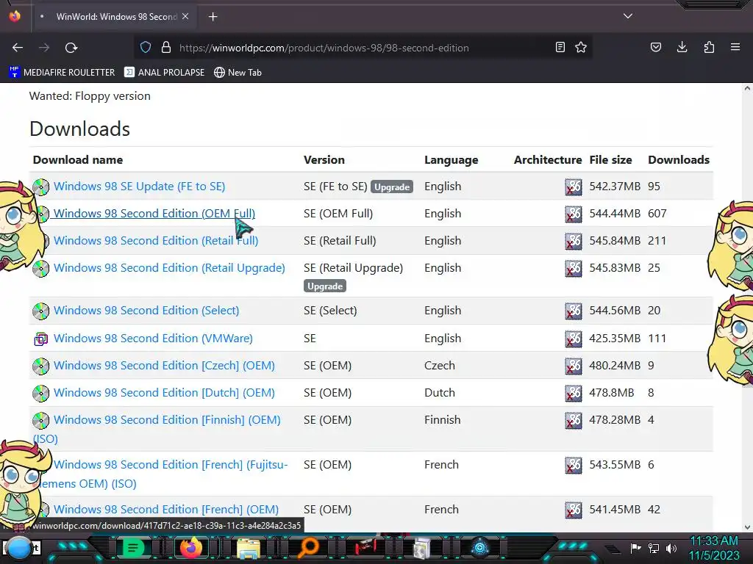Click the File size column header
Image resolution: width=753 pixels, height=564 pixels.
[x=611, y=159]
